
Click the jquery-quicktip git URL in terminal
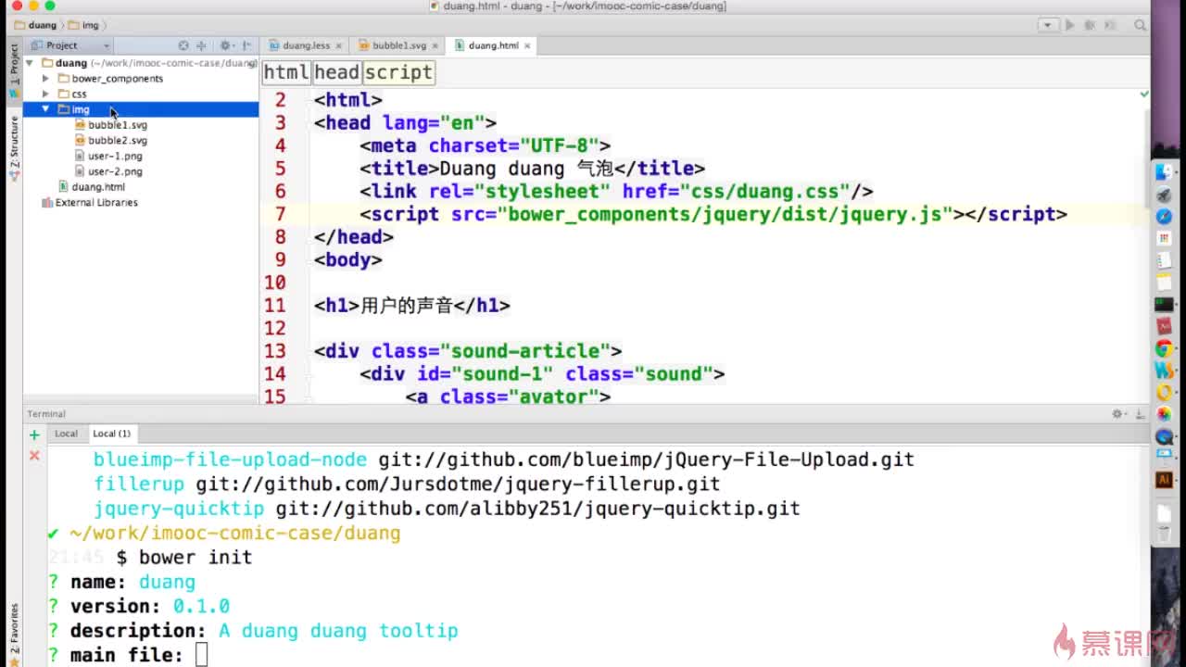click(537, 509)
